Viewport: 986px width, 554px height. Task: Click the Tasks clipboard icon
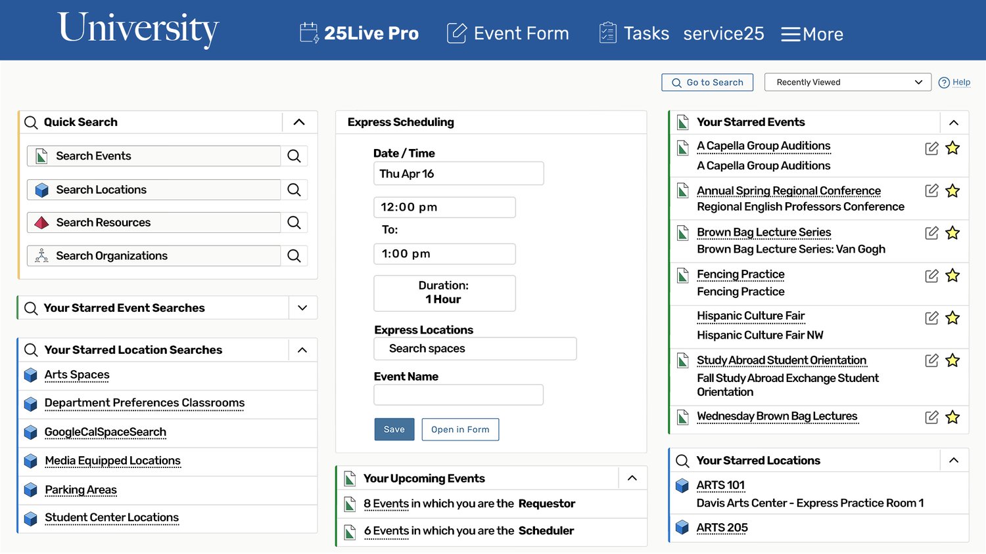(606, 32)
